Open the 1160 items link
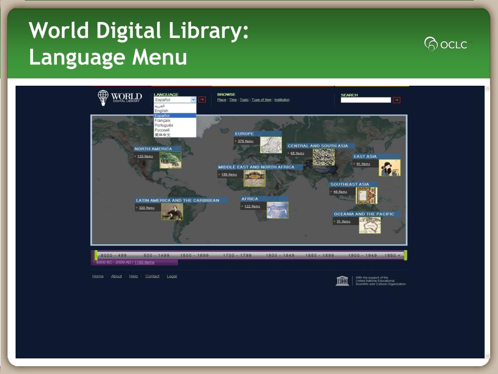The image size is (498, 374). pos(144,262)
